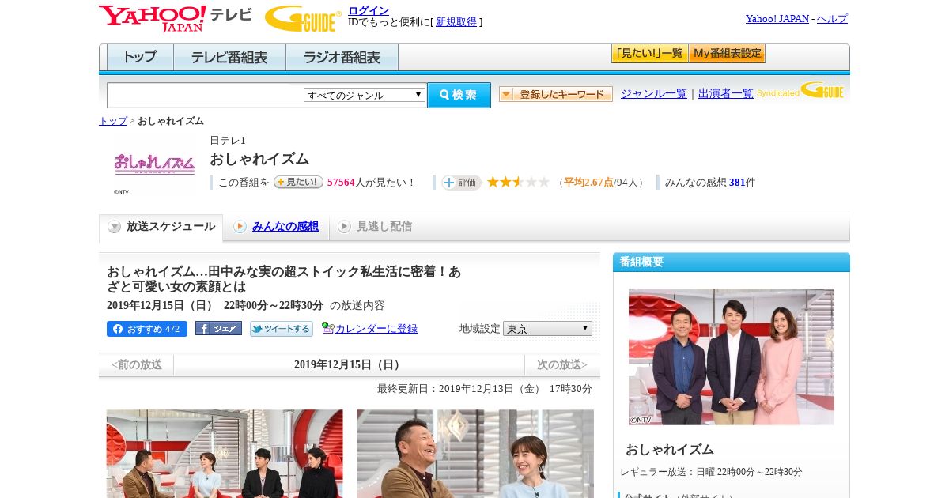Click the 381 reviews count link
Viewport: 949px width, 498px height.
737,183
